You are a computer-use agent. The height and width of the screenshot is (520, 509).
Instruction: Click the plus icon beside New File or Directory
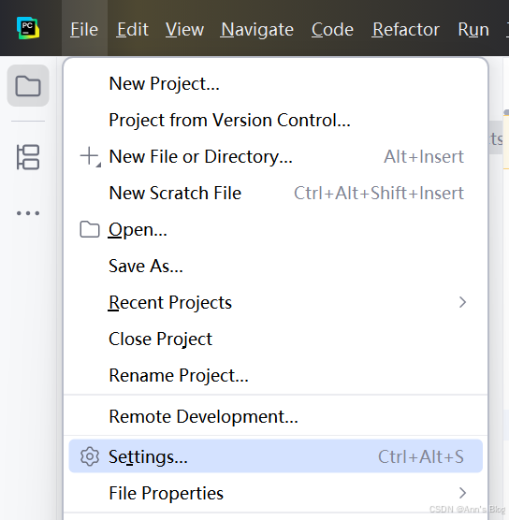90,156
